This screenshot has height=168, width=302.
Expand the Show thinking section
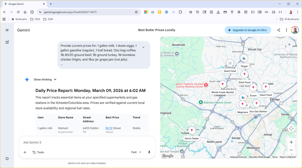tap(45, 80)
